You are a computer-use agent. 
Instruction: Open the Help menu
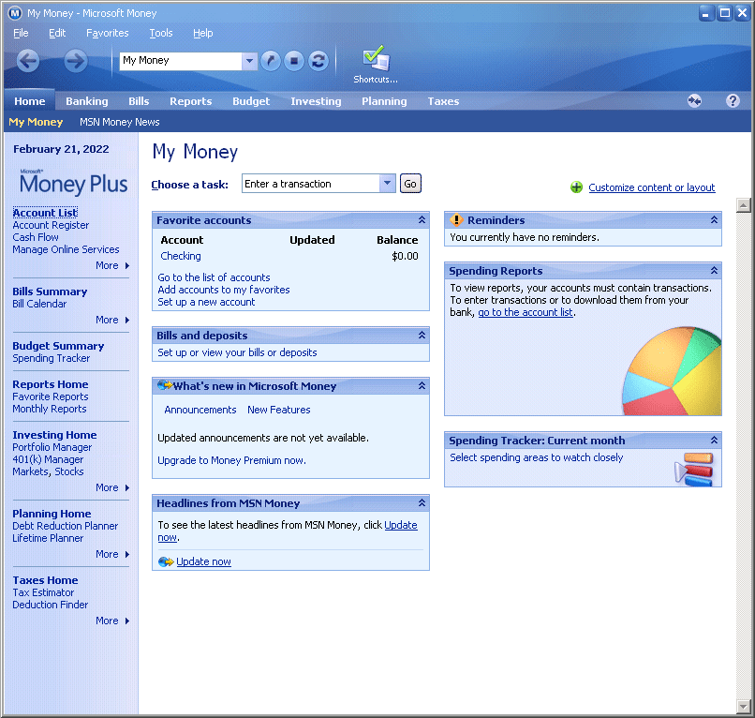(202, 33)
